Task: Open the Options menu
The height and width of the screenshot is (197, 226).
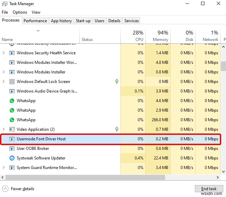Action: click(20, 12)
